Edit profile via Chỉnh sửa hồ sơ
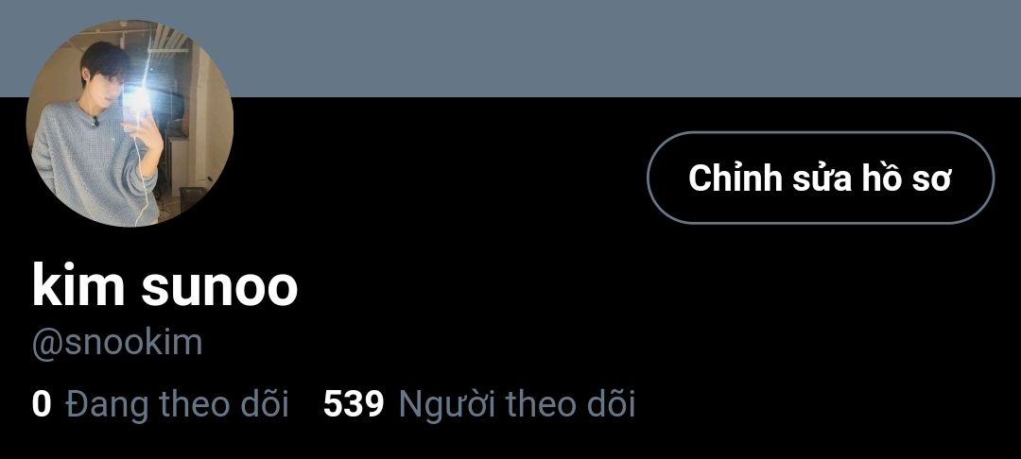Image resolution: width=1021 pixels, height=459 pixels. [x=821, y=178]
